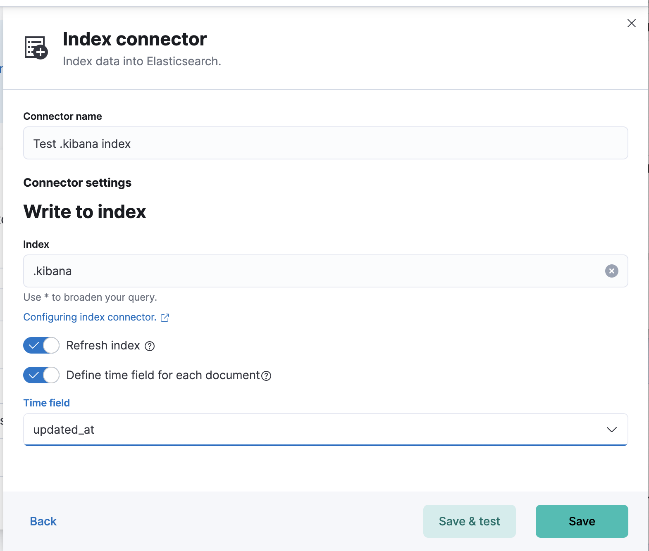Save the connector
Screen dimensions: 649x551
pyautogui.click(x=582, y=521)
